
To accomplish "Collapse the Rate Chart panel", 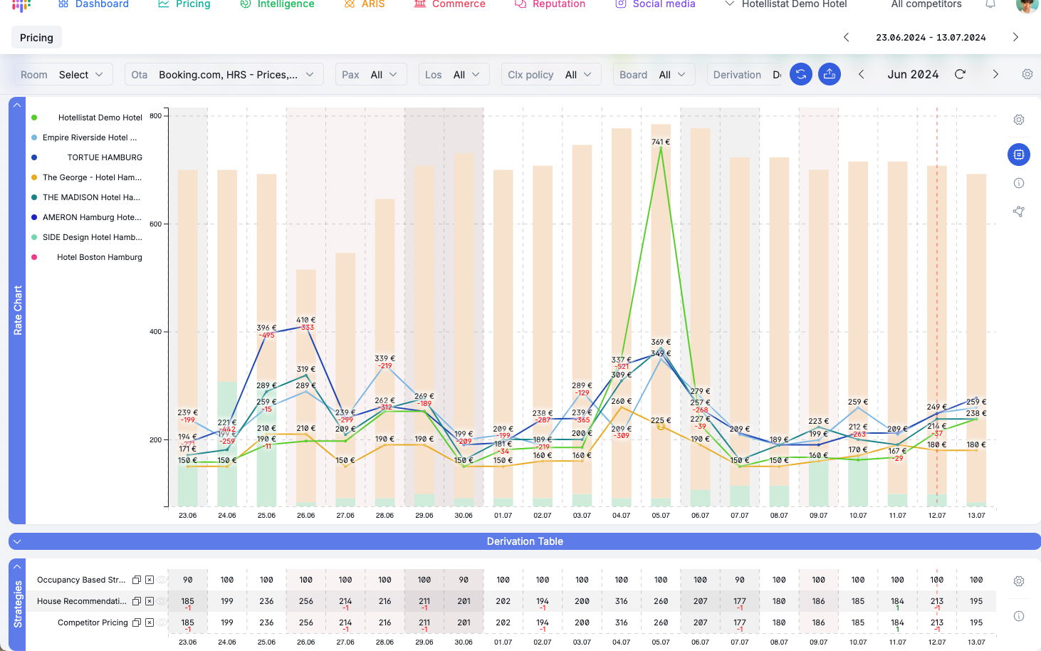I will (x=17, y=105).
